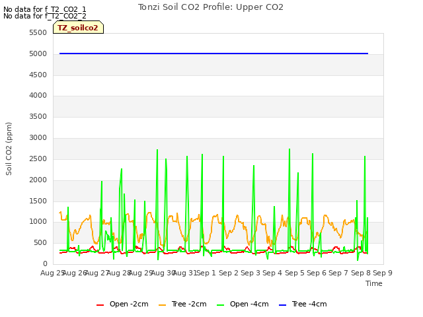This screenshot has width=423, height=317.
Task: Click the 4000 y-axis tick label
Action: 38,95
